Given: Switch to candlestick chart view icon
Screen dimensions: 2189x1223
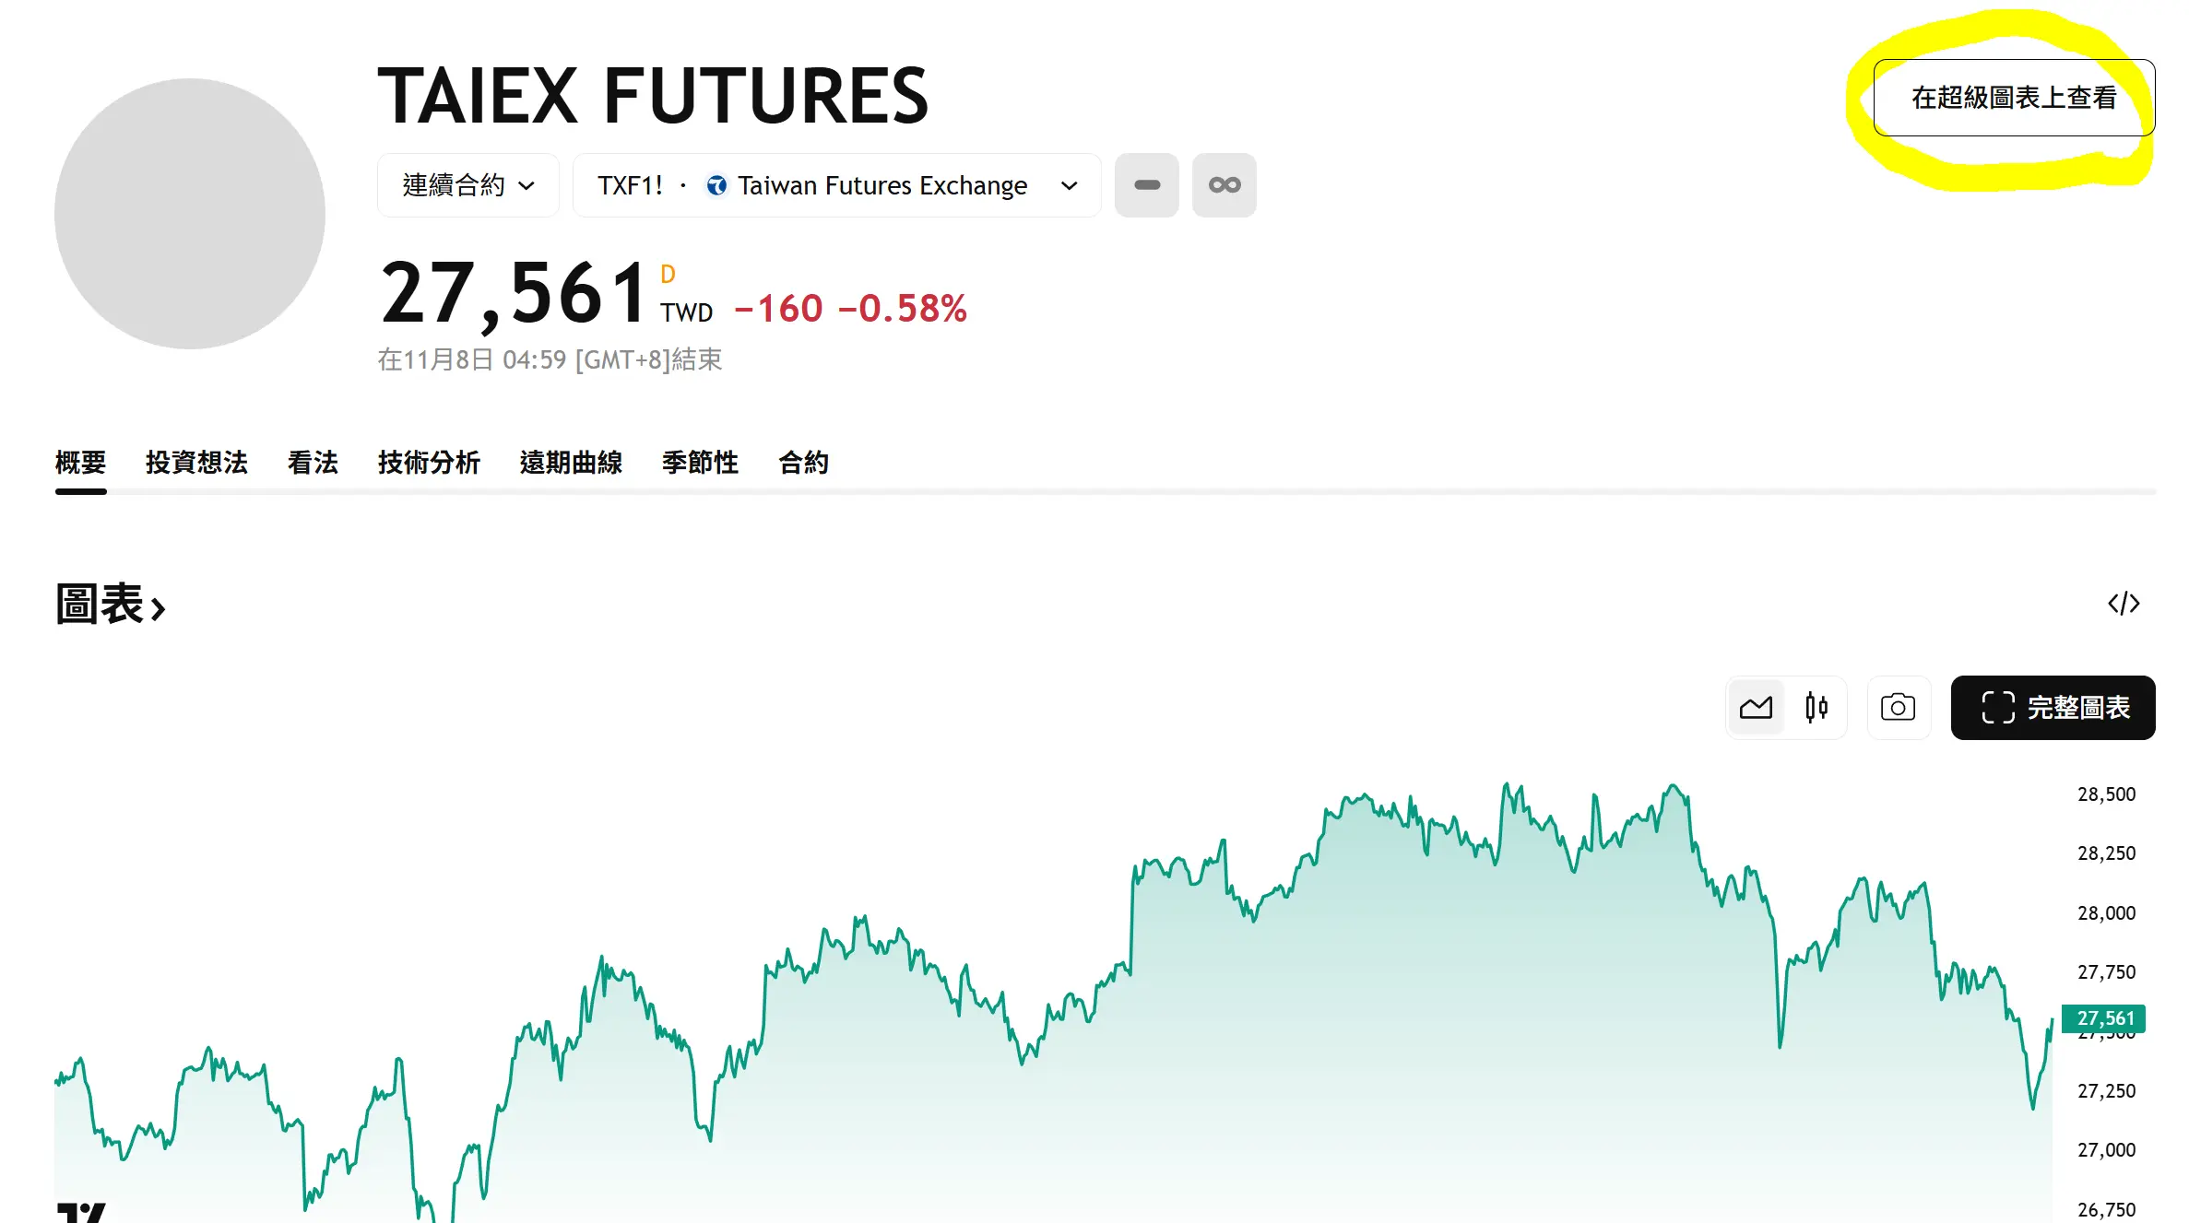Looking at the screenshot, I should point(1816,708).
